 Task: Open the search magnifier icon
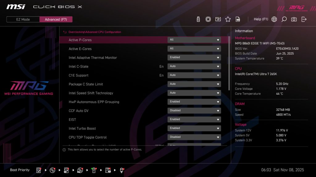click(284, 19)
